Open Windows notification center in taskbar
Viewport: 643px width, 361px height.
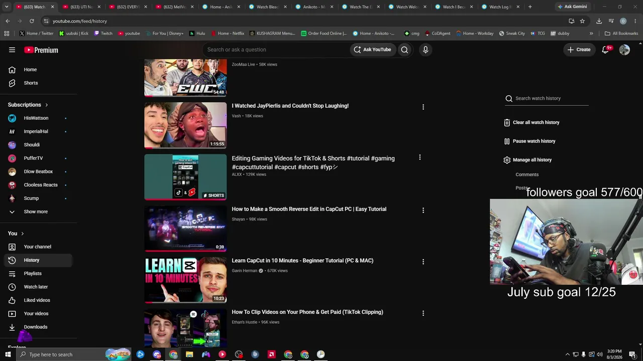click(632, 354)
